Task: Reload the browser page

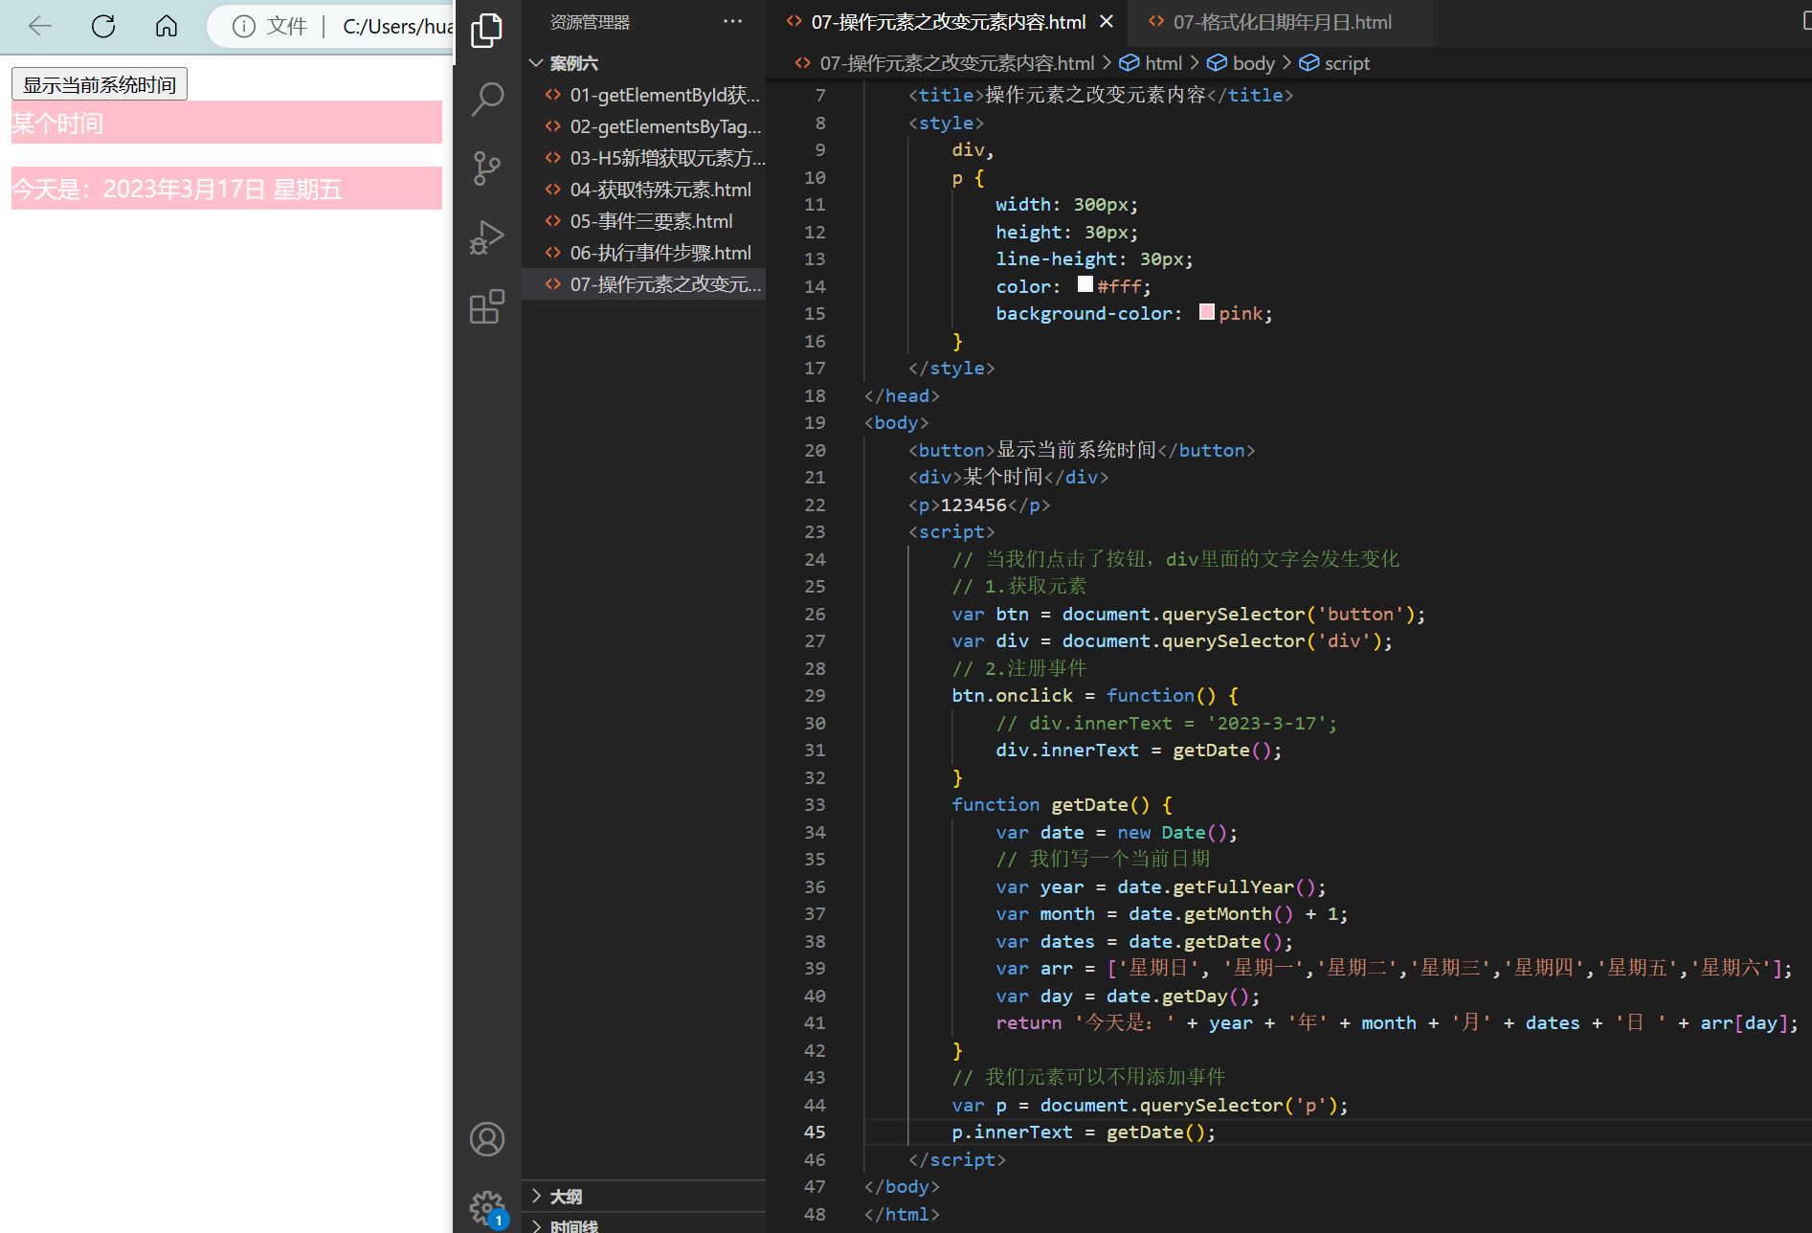Action: 103,26
